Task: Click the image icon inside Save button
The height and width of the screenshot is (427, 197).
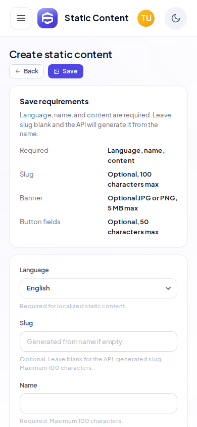Action: (x=57, y=71)
